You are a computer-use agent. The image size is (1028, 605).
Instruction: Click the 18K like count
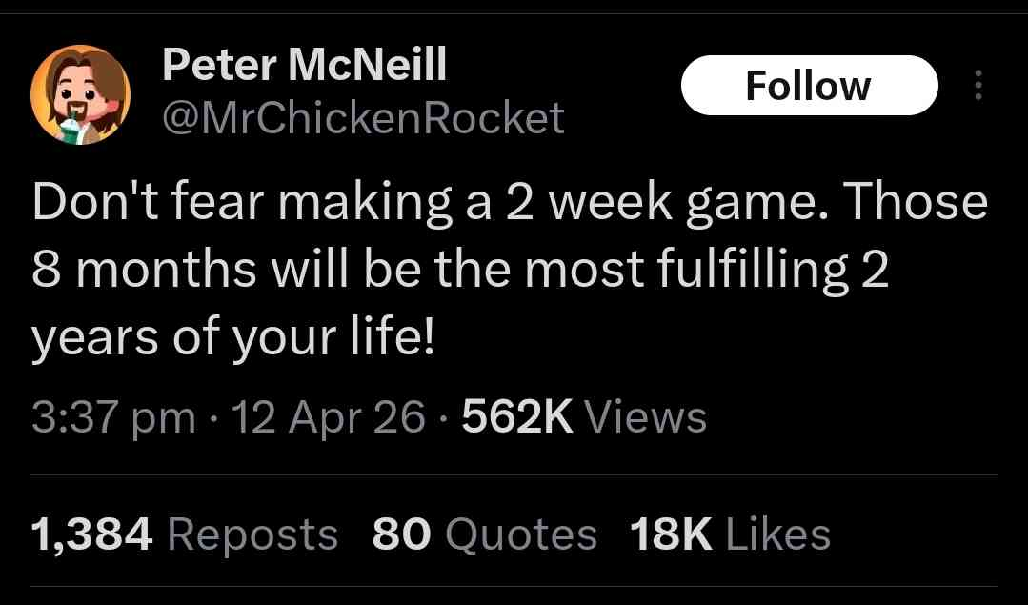click(x=671, y=534)
